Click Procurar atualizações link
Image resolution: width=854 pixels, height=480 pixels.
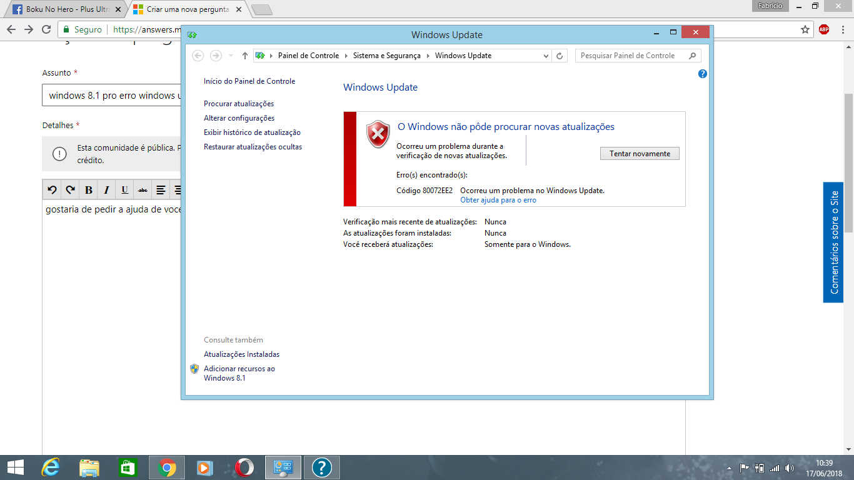tap(239, 104)
